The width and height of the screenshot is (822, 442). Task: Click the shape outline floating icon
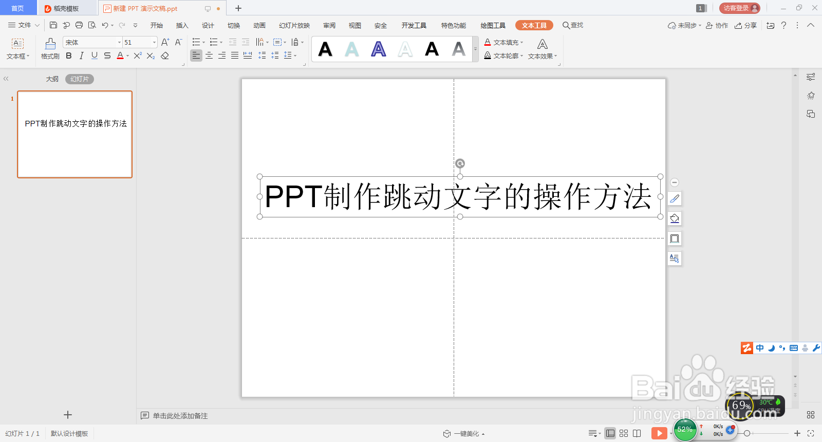pos(675,238)
